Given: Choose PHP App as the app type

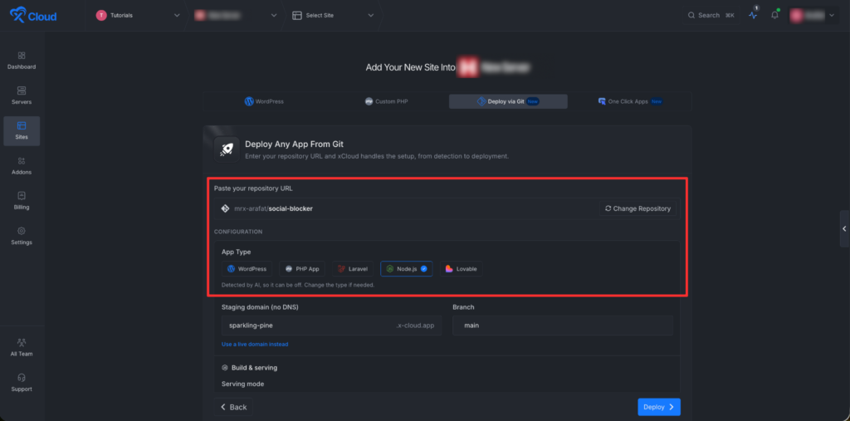Looking at the screenshot, I should coord(302,268).
